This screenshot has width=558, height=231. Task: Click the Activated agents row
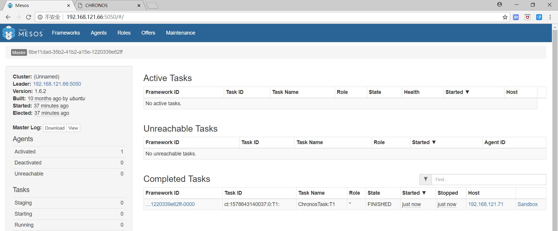(69, 152)
